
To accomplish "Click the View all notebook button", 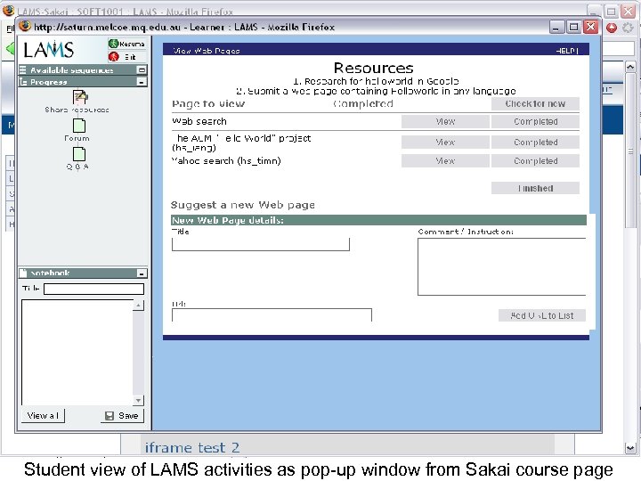I will pos(43,416).
